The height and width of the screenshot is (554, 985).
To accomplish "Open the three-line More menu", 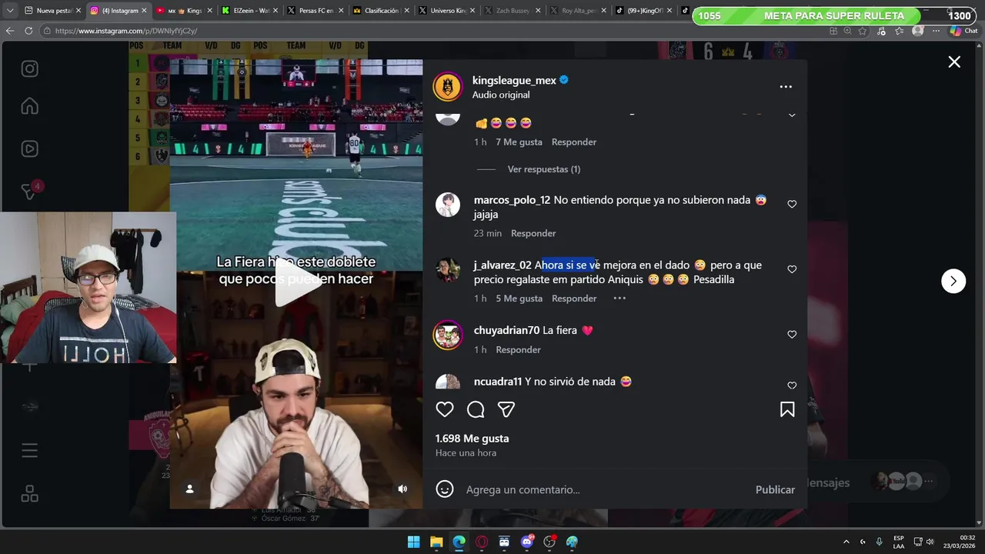I will pyautogui.click(x=29, y=451).
